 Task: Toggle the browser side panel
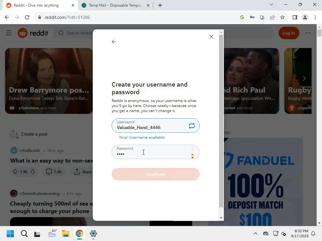click(295, 18)
